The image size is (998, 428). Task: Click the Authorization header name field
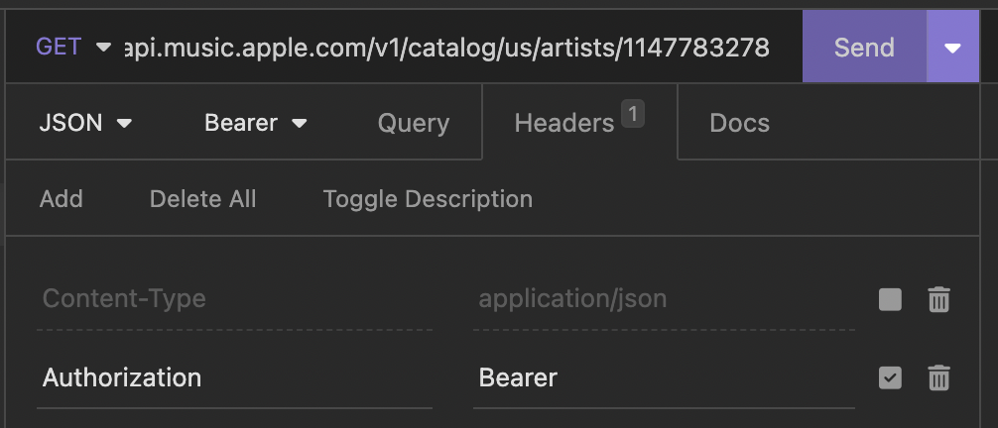point(234,377)
